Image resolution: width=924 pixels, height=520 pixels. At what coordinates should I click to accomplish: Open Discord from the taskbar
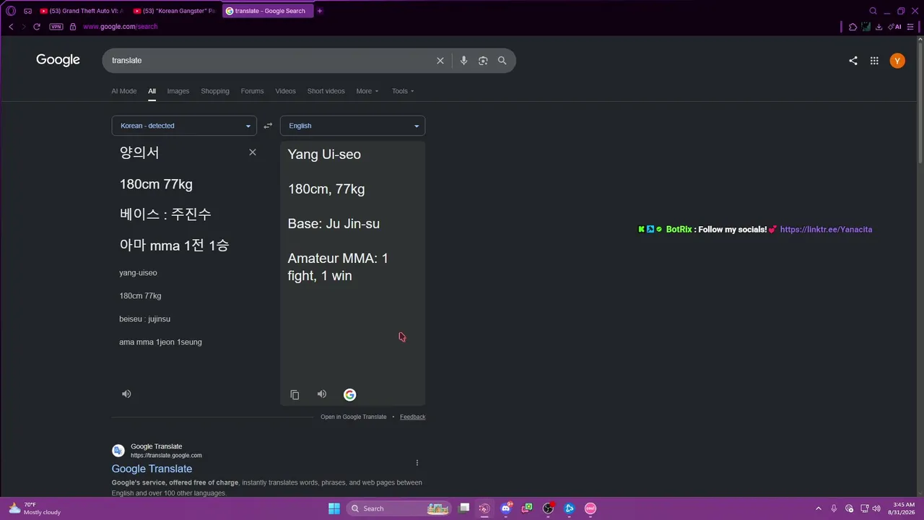click(x=506, y=508)
